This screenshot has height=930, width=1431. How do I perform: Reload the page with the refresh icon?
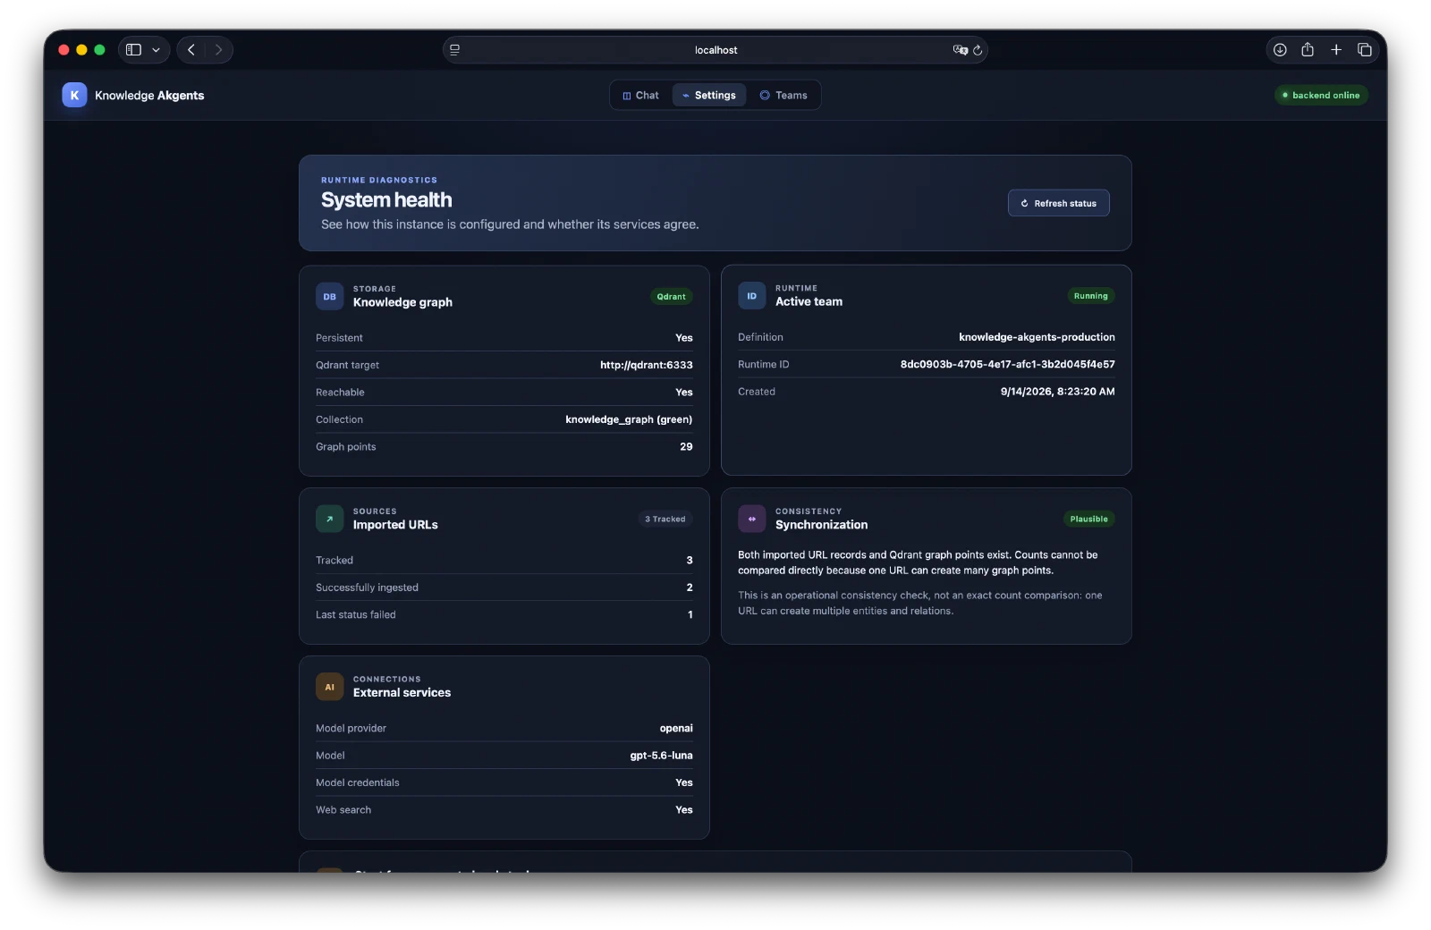(x=978, y=50)
